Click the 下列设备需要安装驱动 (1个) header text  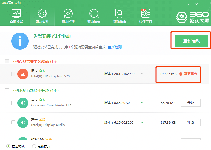[35, 62]
